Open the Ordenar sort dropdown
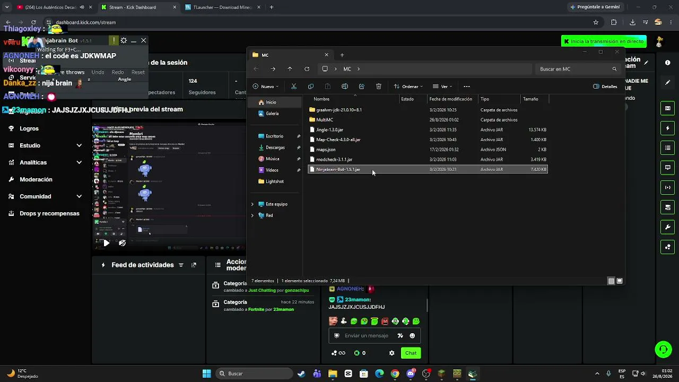This screenshot has width=679, height=382. coord(408,86)
